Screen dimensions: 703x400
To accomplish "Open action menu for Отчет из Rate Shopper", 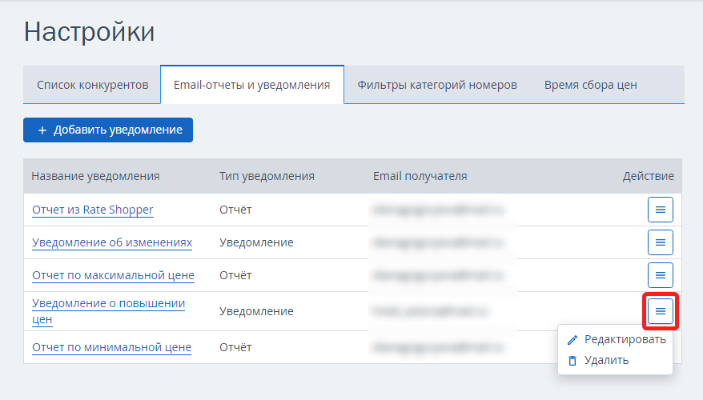I will point(660,210).
